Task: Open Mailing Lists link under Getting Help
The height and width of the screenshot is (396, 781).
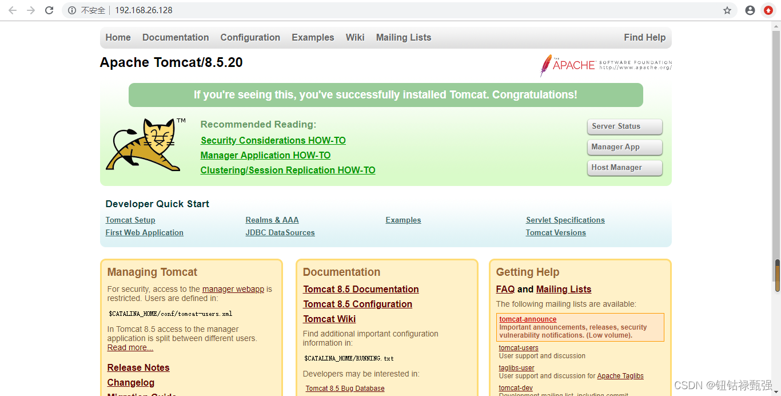Action: (x=564, y=289)
